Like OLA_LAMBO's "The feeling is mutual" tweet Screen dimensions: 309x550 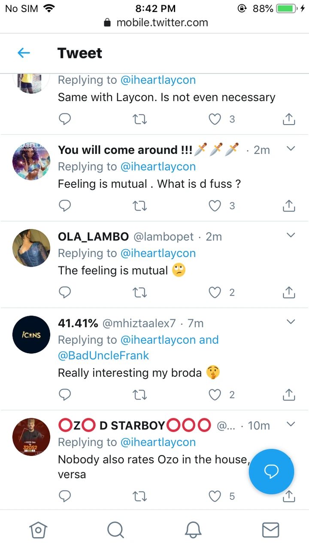pyautogui.click(x=215, y=293)
